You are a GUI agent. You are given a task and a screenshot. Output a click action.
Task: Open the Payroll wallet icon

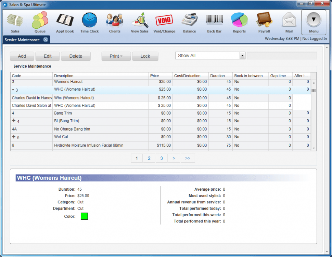pyautogui.click(x=264, y=21)
